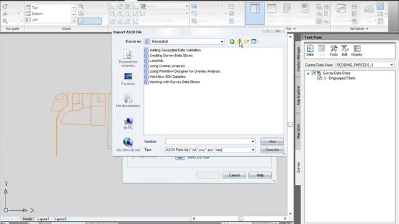
Task: Click the grayed Table icon in Task Pane
Action: point(322,50)
